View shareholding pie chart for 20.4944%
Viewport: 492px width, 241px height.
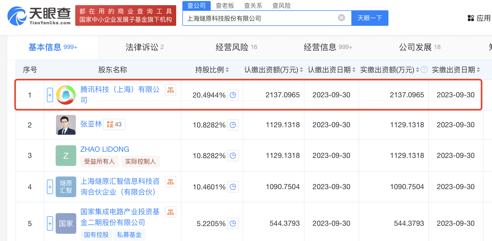pyautogui.click(x=233, y=95)
